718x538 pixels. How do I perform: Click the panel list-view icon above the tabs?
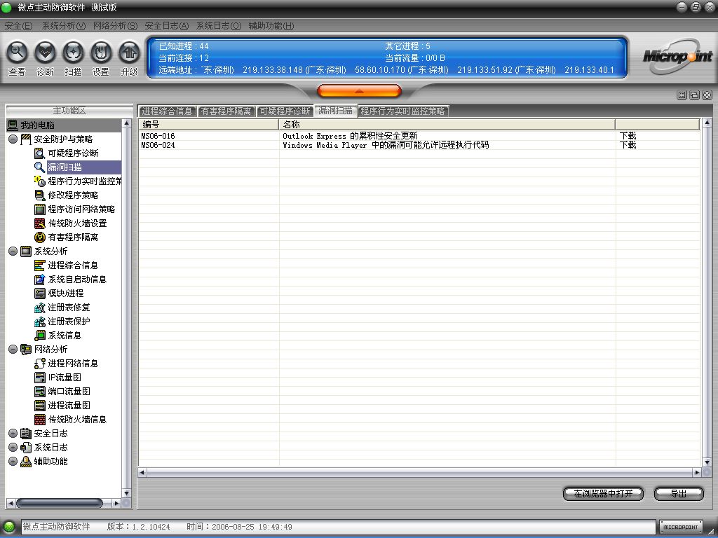(x=682, y=95)
